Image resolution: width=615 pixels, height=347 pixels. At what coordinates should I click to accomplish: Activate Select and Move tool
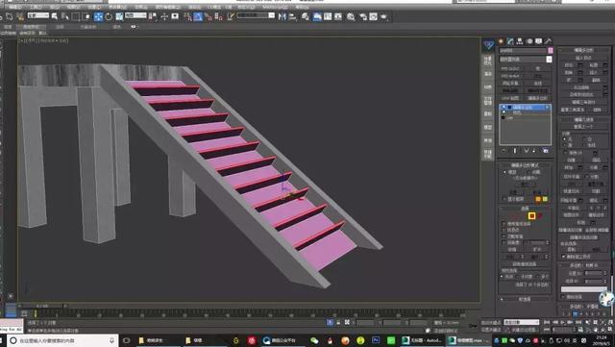tap(98, 16)
